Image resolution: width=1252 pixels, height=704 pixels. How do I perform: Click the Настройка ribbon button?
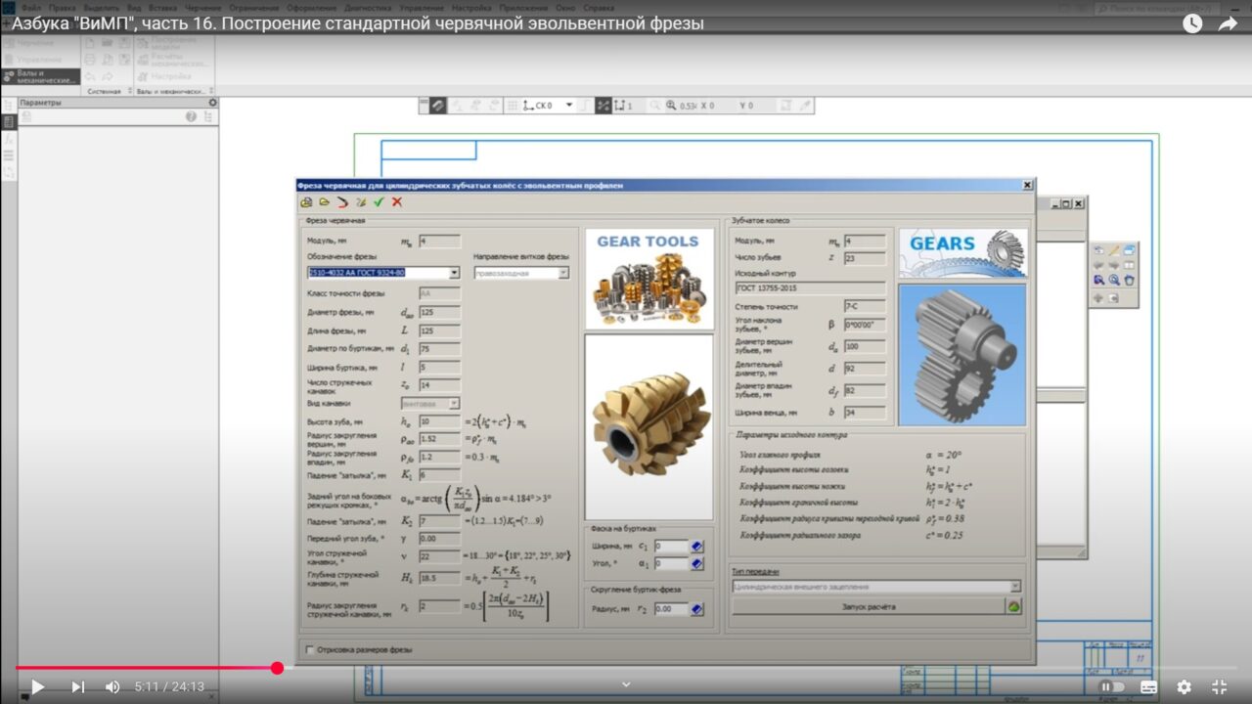pos(162,75)
